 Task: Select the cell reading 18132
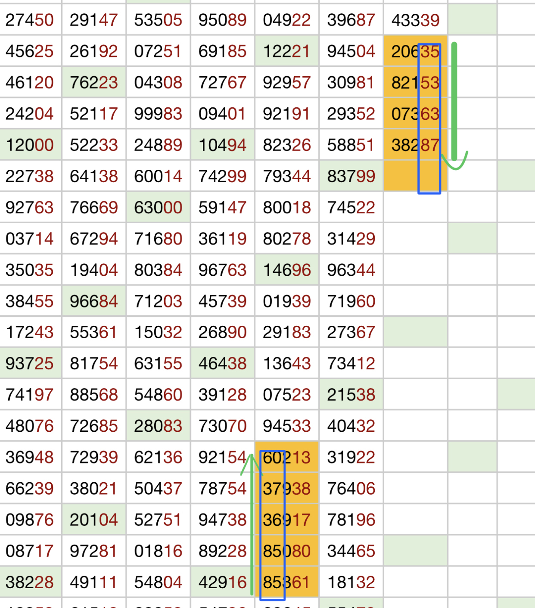pyautogui.click(x=351, y=582)
